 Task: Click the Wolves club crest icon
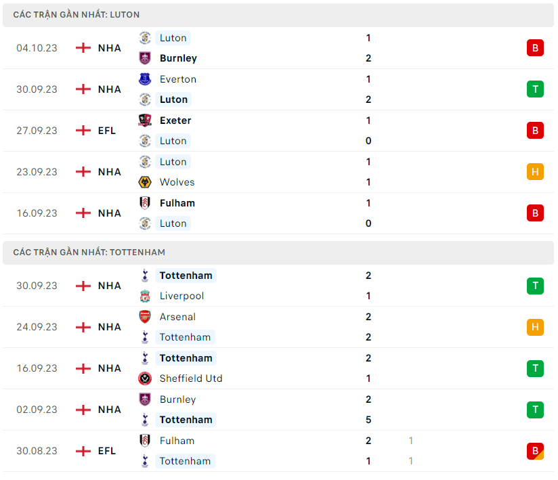[x=145, y=182]
